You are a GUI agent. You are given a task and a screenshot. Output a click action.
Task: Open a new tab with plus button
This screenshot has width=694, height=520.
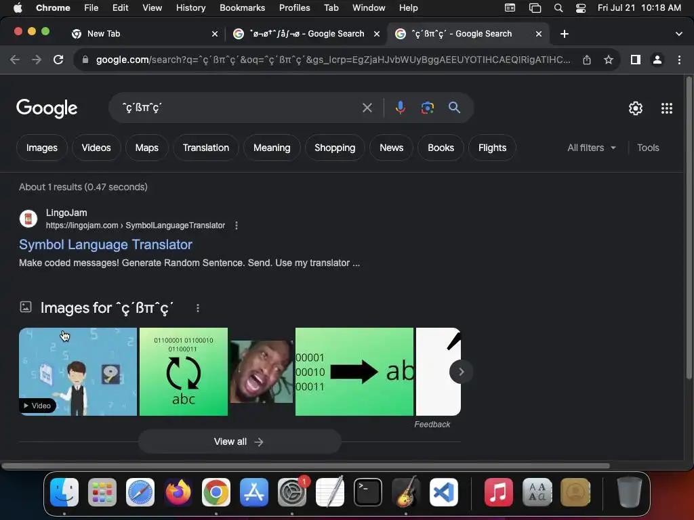565,34
